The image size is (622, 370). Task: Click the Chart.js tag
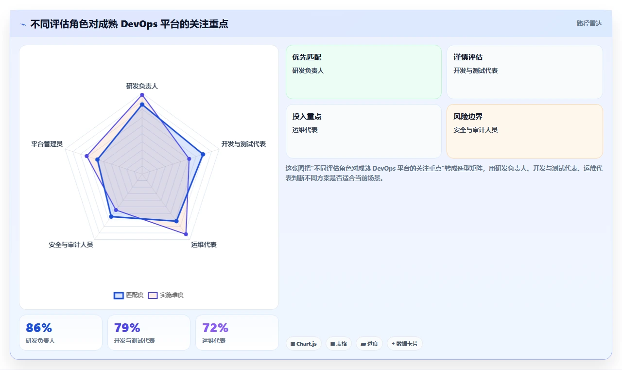tap(304, 344)
